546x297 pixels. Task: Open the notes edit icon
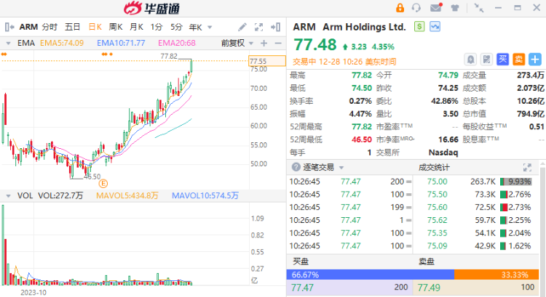click(x=486, y=60)
